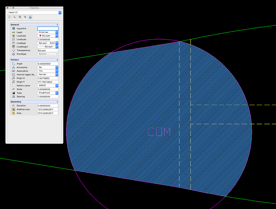Click the Transparency checkerboard icon

(13, 50)
